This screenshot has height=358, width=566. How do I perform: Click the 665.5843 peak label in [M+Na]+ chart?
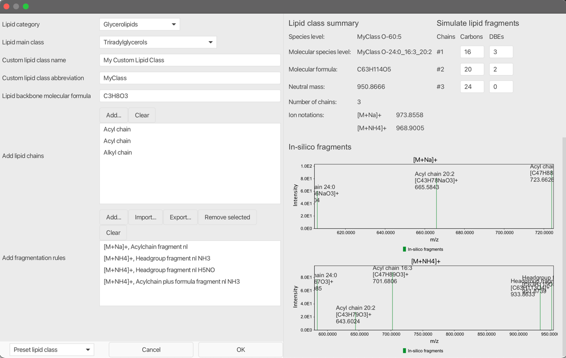pyautogui.click(x=427, y=187)
